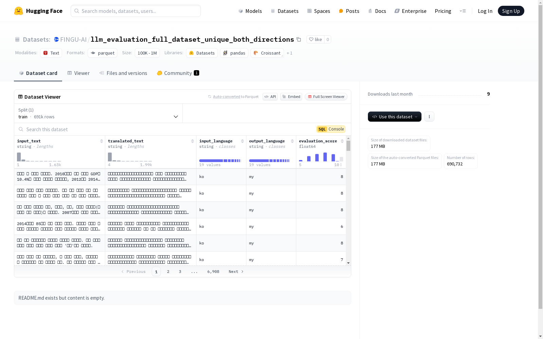Viewport: 543px width, 339px height.
Task: Click the Previous page button
Action: [x=133, y=272]
